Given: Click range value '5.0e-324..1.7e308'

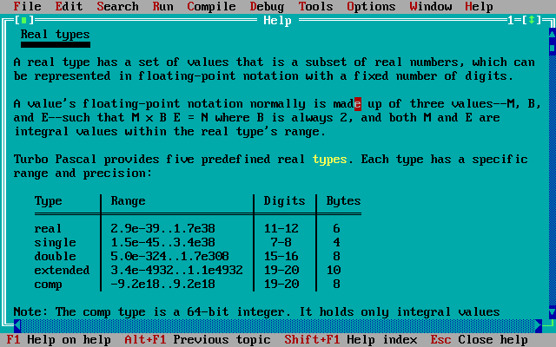Looking at the screenshot, I should [x=170, y=257].
